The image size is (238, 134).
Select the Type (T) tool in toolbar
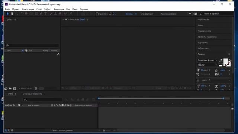click(x=45, y=14)
